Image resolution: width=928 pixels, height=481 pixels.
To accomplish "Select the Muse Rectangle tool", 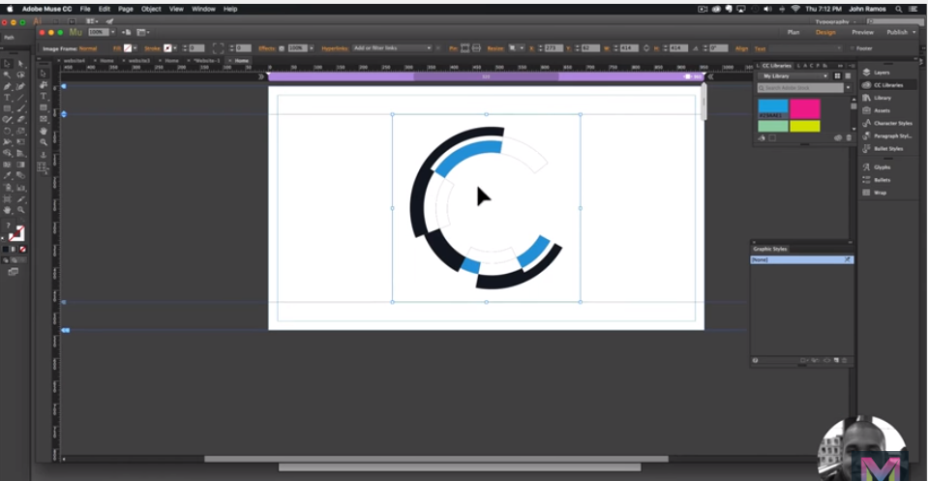I will click(x=44, y=107).
